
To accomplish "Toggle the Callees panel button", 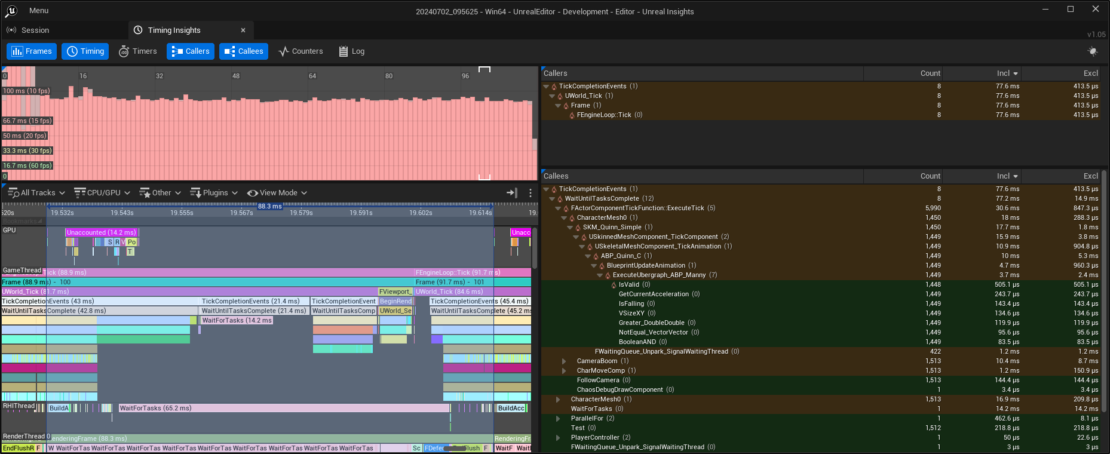I will point(244,51).
